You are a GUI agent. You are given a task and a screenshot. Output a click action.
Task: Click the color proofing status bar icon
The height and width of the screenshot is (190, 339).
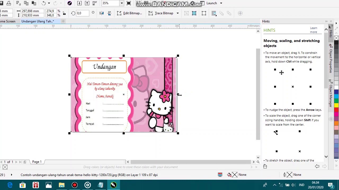220,175
